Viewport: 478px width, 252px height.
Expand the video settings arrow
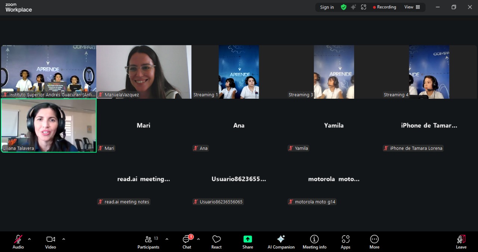63,239
